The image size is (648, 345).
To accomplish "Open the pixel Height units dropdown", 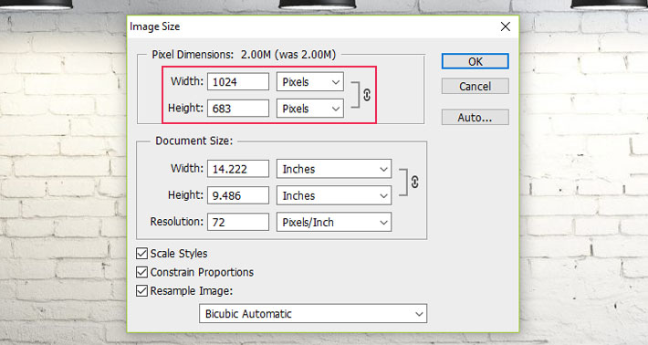I will [x=310, y=109].
